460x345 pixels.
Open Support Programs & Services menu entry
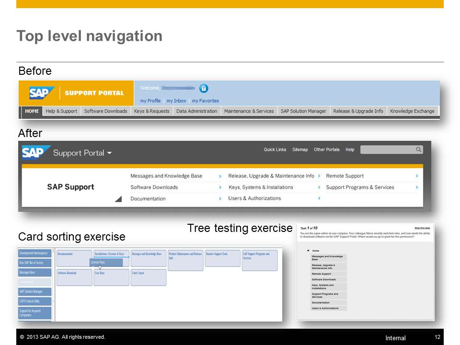360,187
